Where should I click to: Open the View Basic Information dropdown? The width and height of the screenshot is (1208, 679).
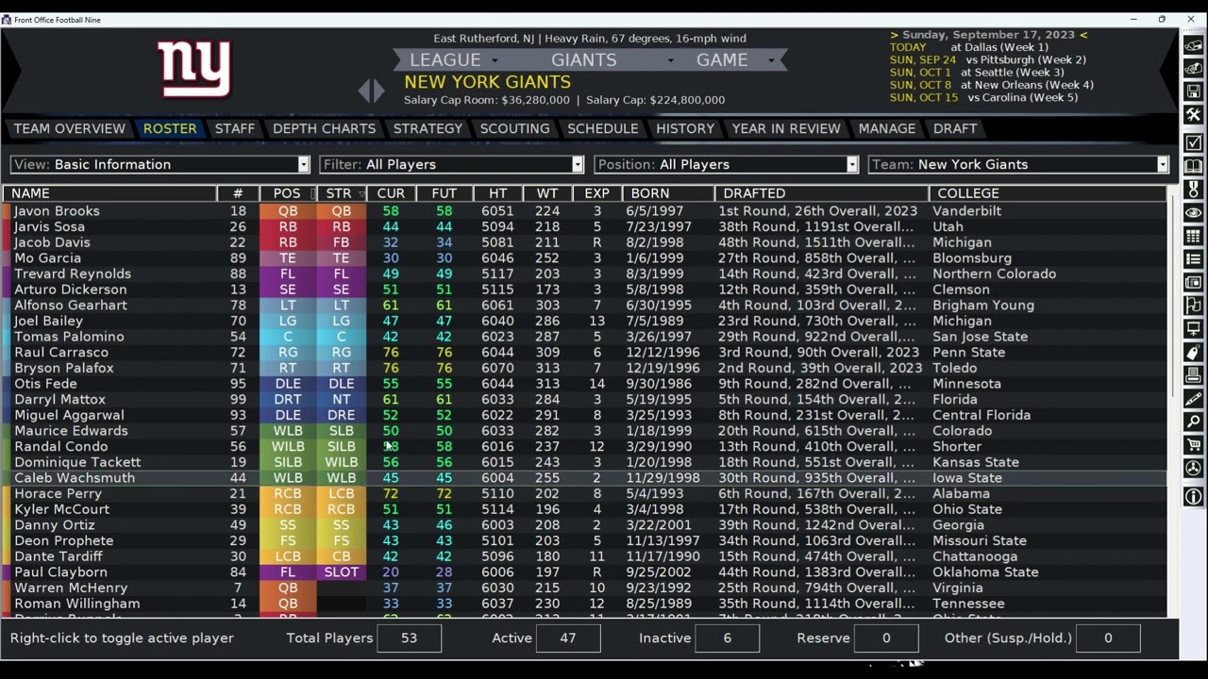click(x=159, y=164)
